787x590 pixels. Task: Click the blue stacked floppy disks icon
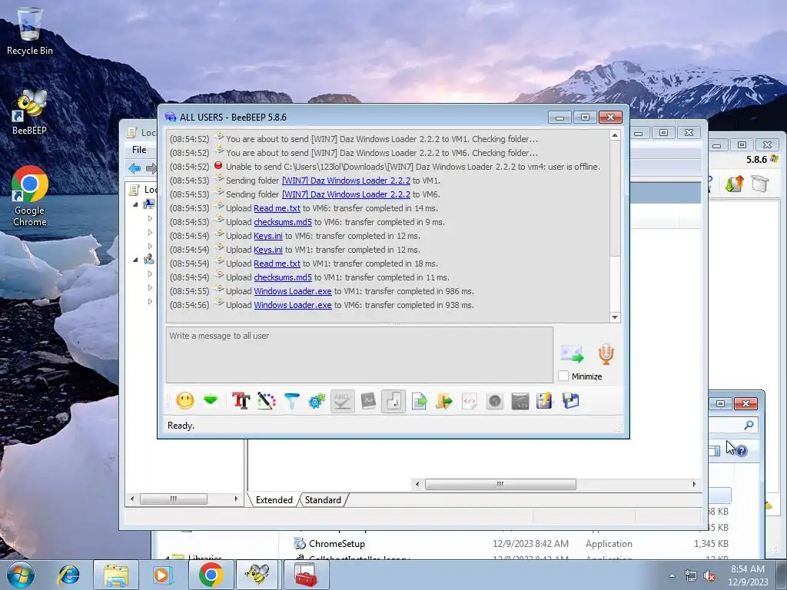[x=571, y=401]
